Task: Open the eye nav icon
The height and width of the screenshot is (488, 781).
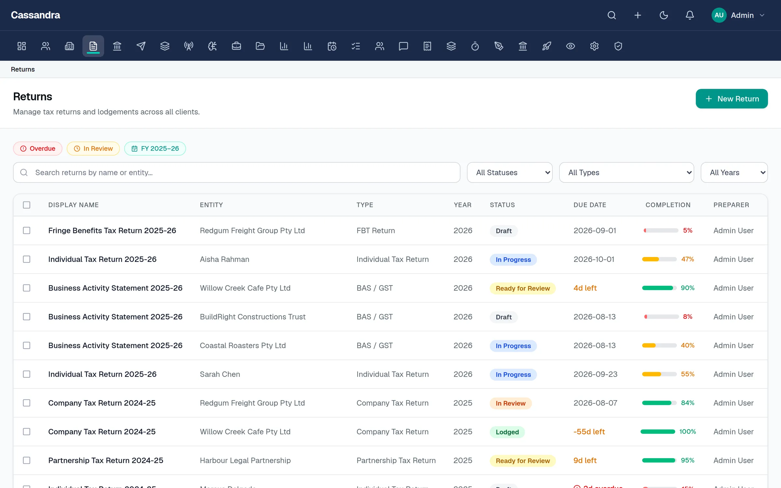Action: click(x=570, y=46)
